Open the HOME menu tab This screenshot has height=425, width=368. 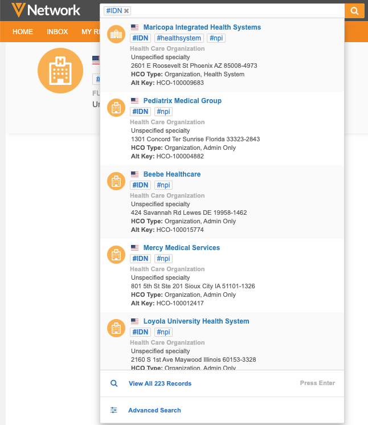[23, 32]
